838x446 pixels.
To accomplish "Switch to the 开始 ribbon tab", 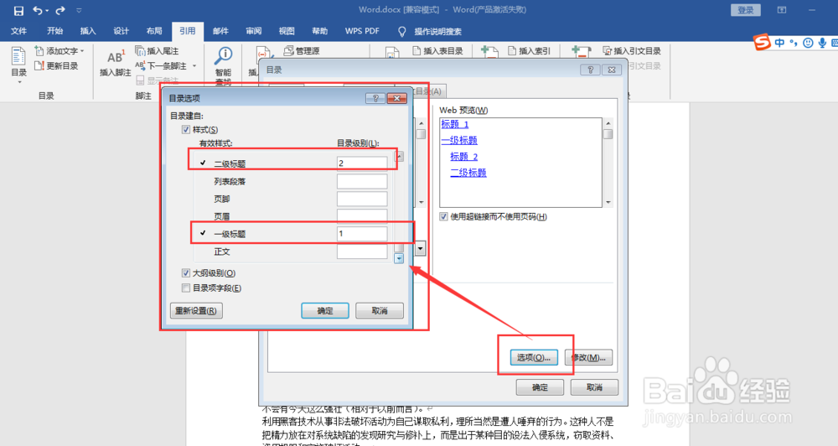I will [x=54, y=31].
